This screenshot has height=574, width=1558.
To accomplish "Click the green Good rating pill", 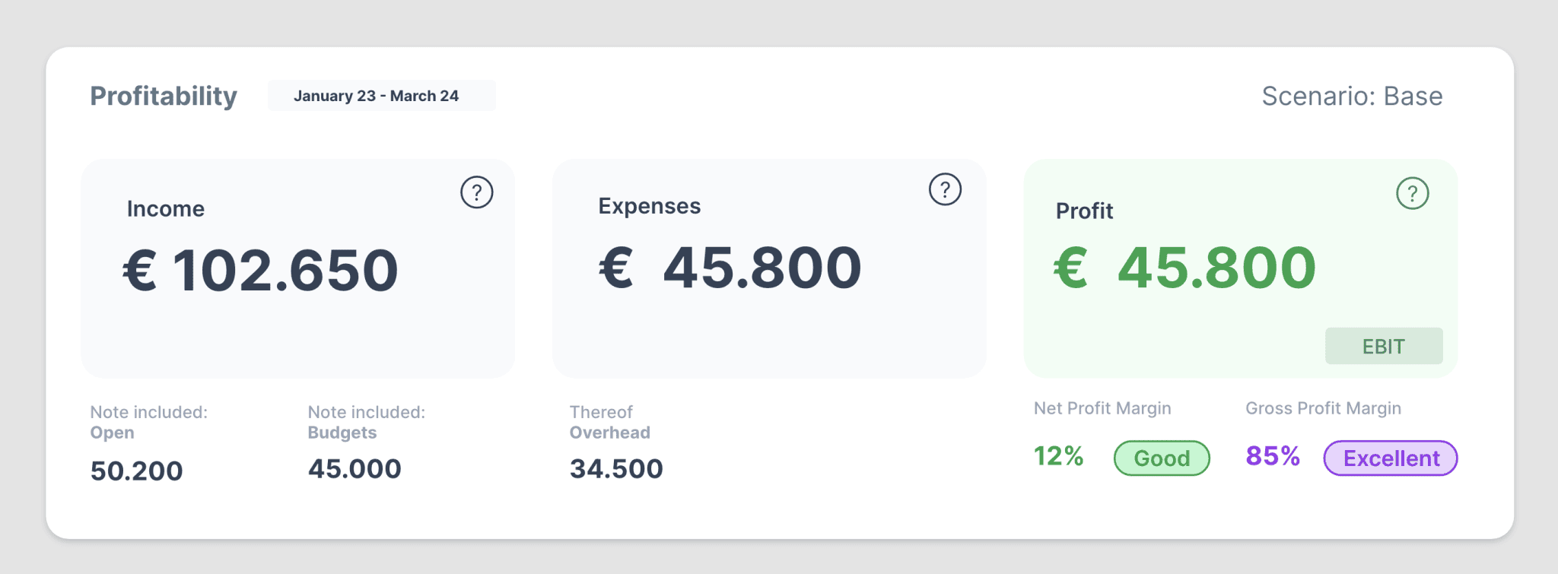I will click(1162, 458).
